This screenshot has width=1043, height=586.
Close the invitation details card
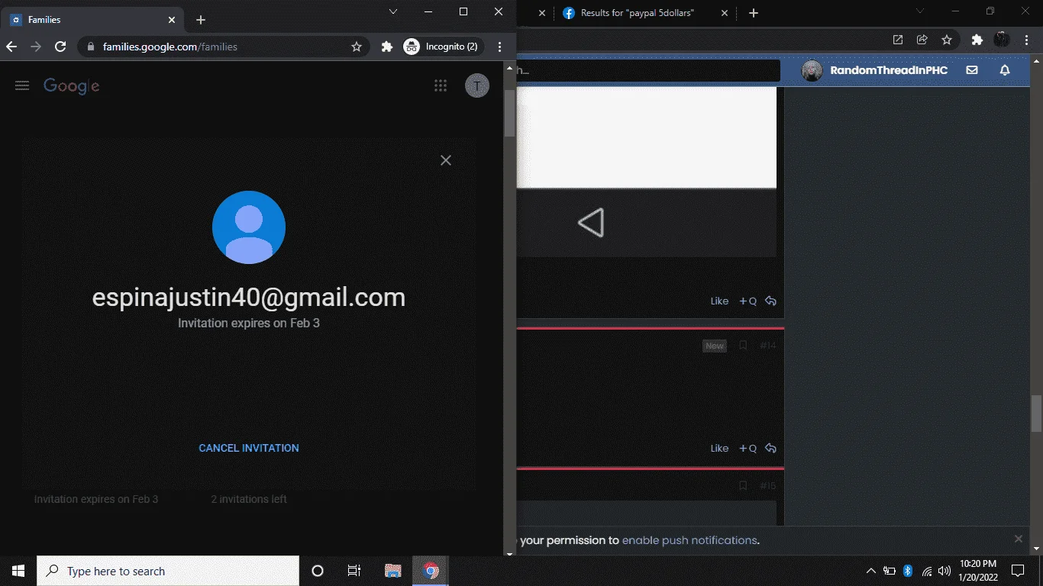coord(446,160)
